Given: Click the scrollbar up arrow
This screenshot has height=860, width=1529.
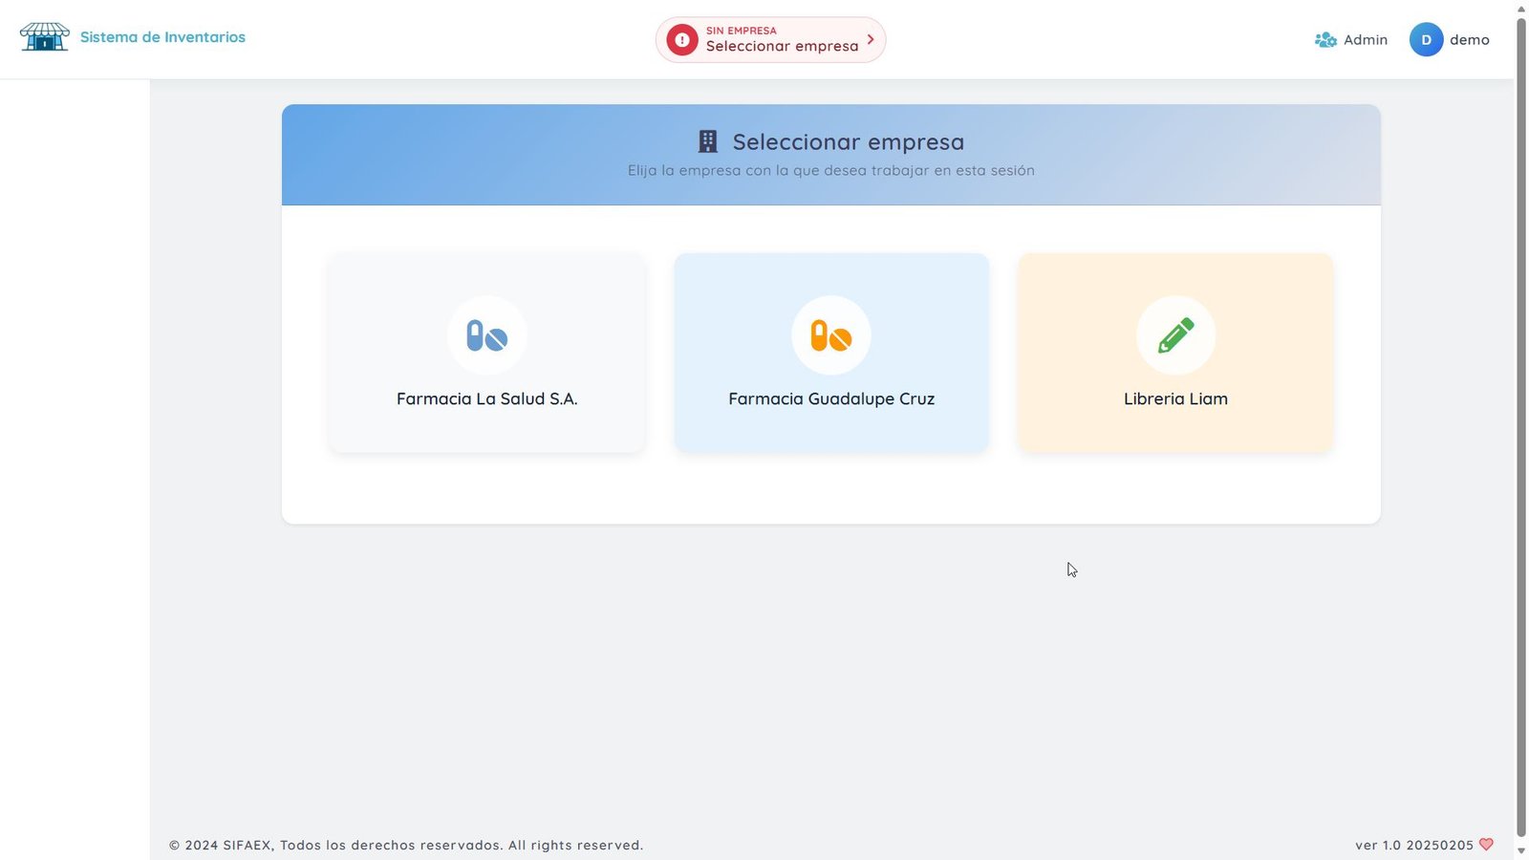Looking at the screenshot, I should [1521, 8].
